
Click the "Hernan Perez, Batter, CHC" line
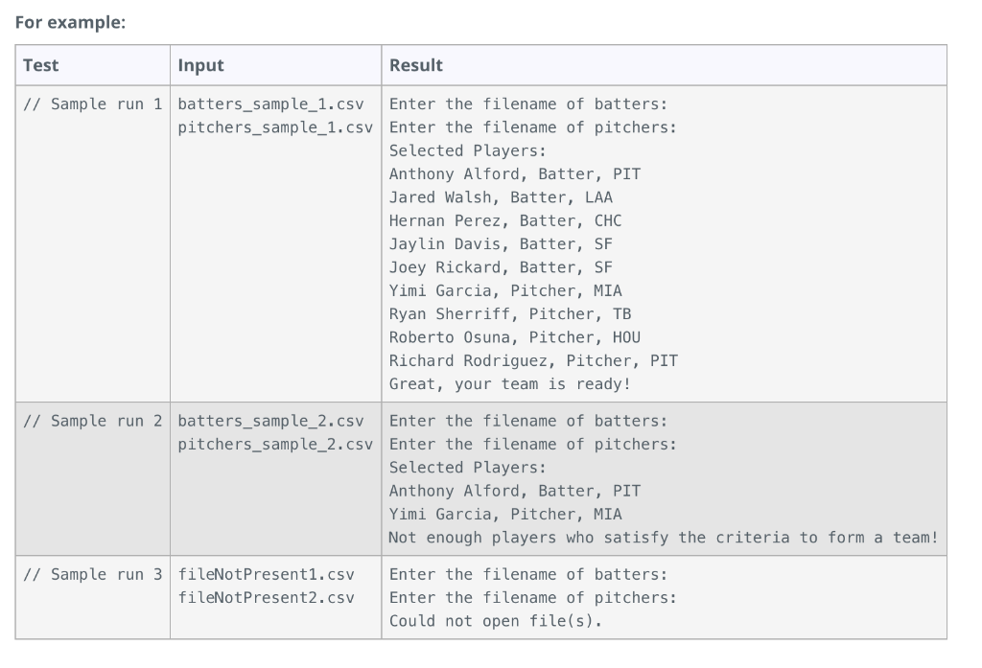[504, 220]
